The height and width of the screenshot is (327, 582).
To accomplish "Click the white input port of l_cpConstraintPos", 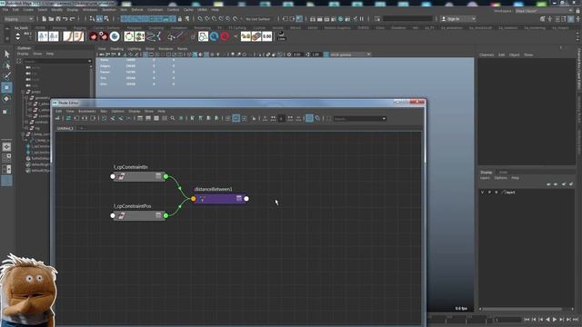I will coord(113,215).
